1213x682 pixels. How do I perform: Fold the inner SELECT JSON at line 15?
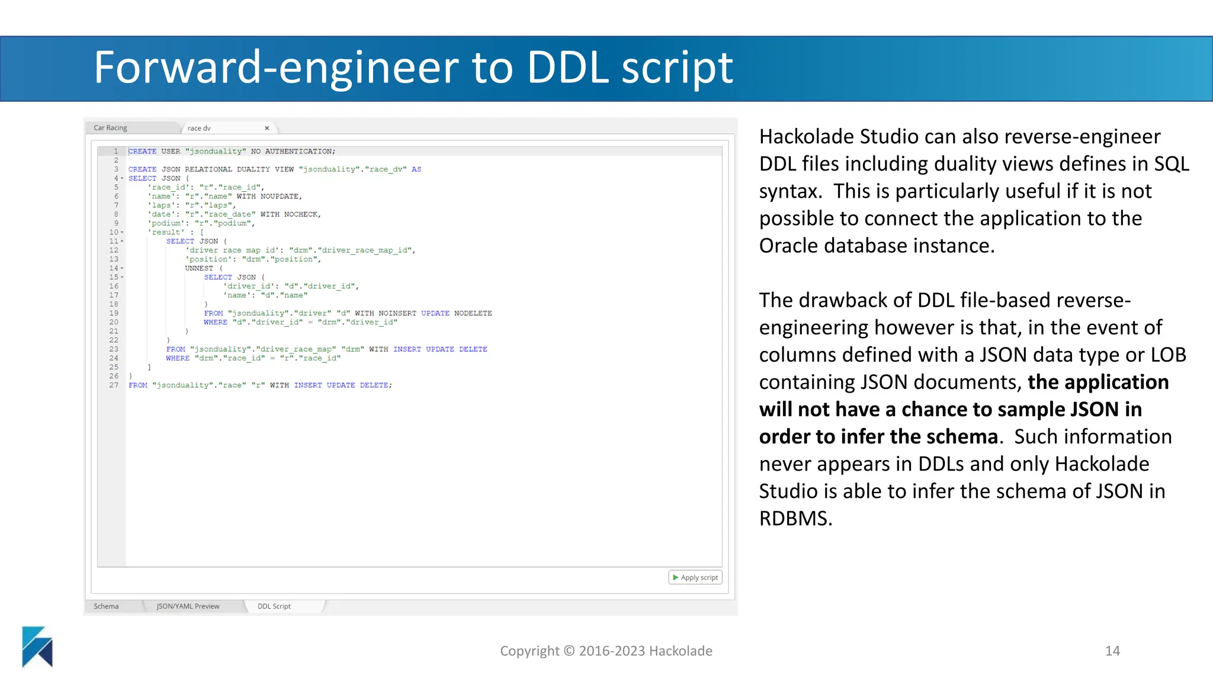(123, 277)
